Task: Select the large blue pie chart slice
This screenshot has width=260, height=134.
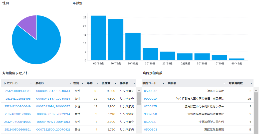Action: 40,45
